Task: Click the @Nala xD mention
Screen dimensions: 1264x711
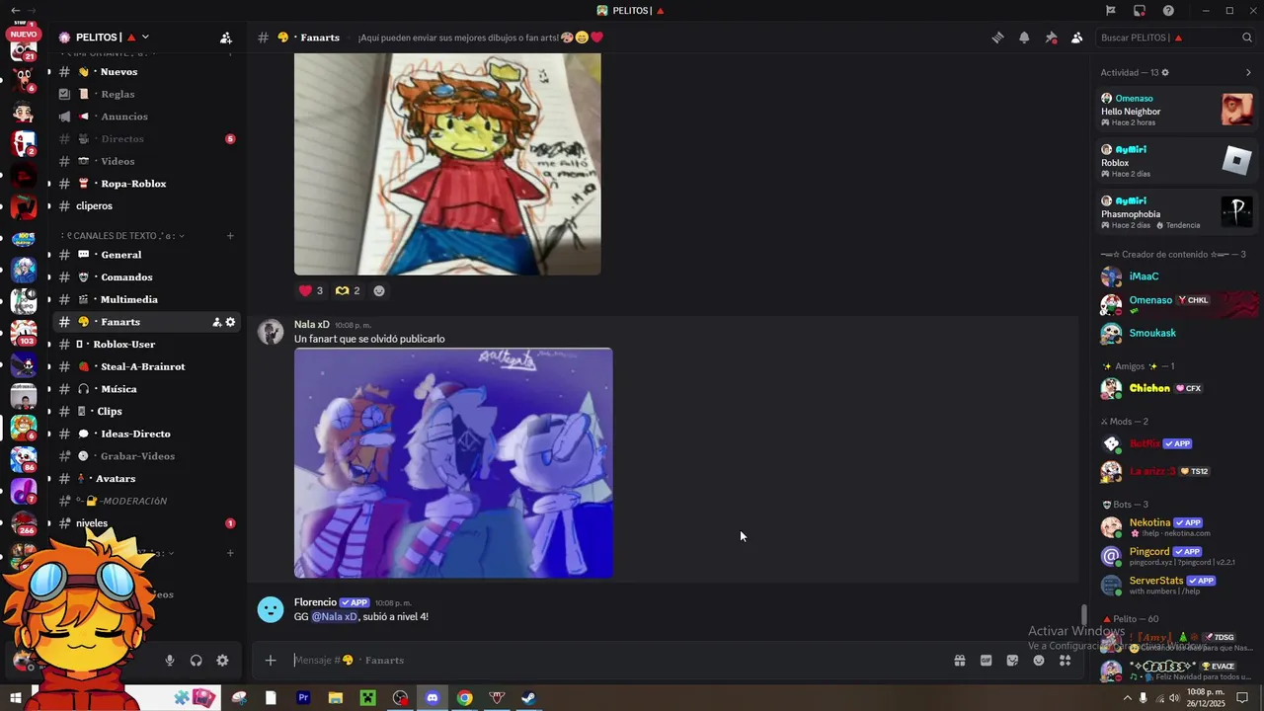Action: (335, 617)
